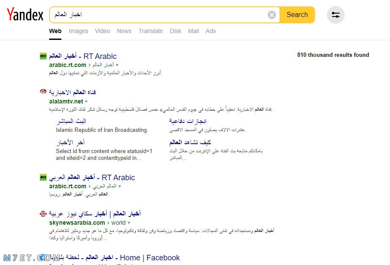The width and height of the screenshot is (390, 265).
Task: Click arabic.rt.com URL in first result
Action: (68, 65)
